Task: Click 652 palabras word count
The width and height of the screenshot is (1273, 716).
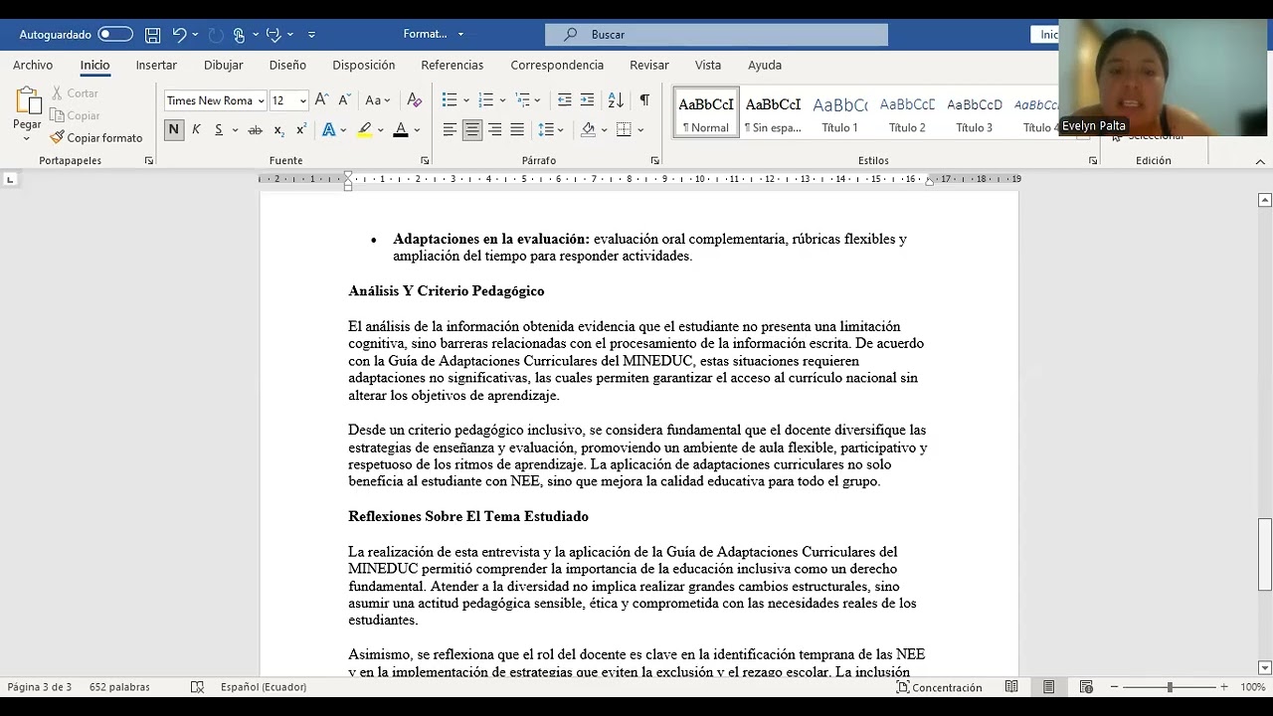Action: (119, 687)
